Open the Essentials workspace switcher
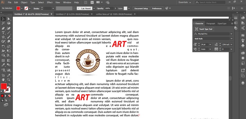246x119 pixels. (x=185, y=2)
